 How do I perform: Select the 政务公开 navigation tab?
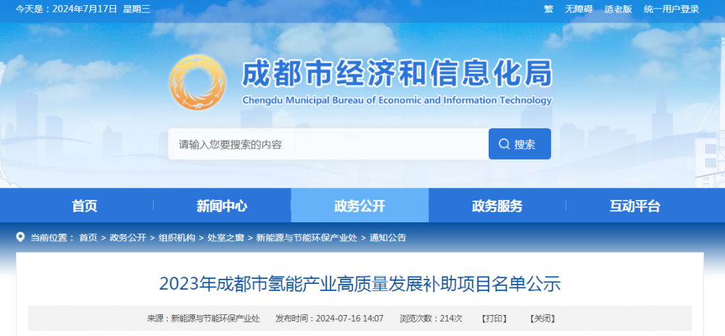(360, 206)
